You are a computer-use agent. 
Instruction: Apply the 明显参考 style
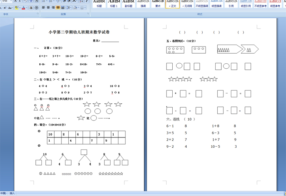click(x=275, y=4)
